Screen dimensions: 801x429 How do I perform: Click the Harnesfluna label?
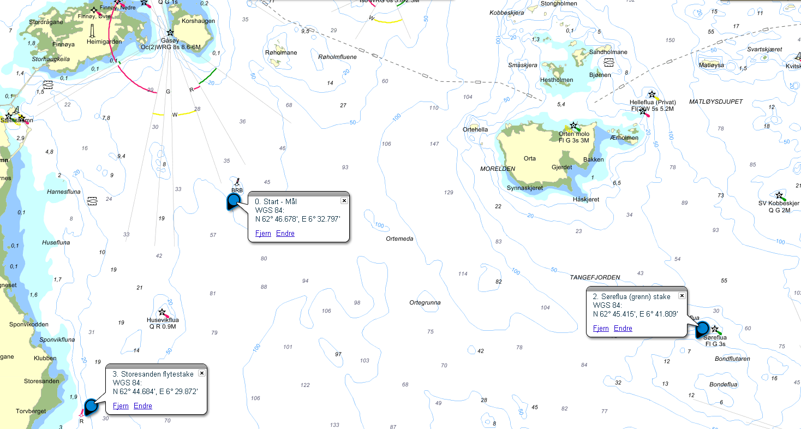(x=64, y=192)
